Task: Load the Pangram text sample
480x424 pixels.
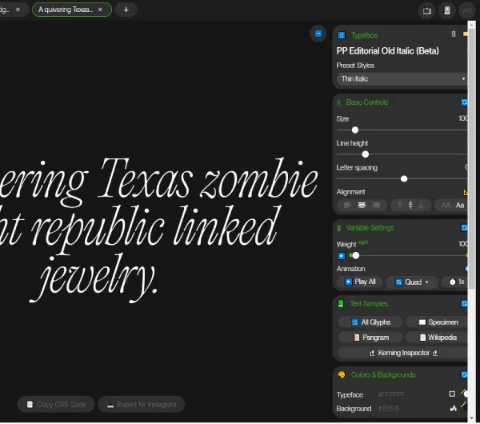Action: [370, 338]
